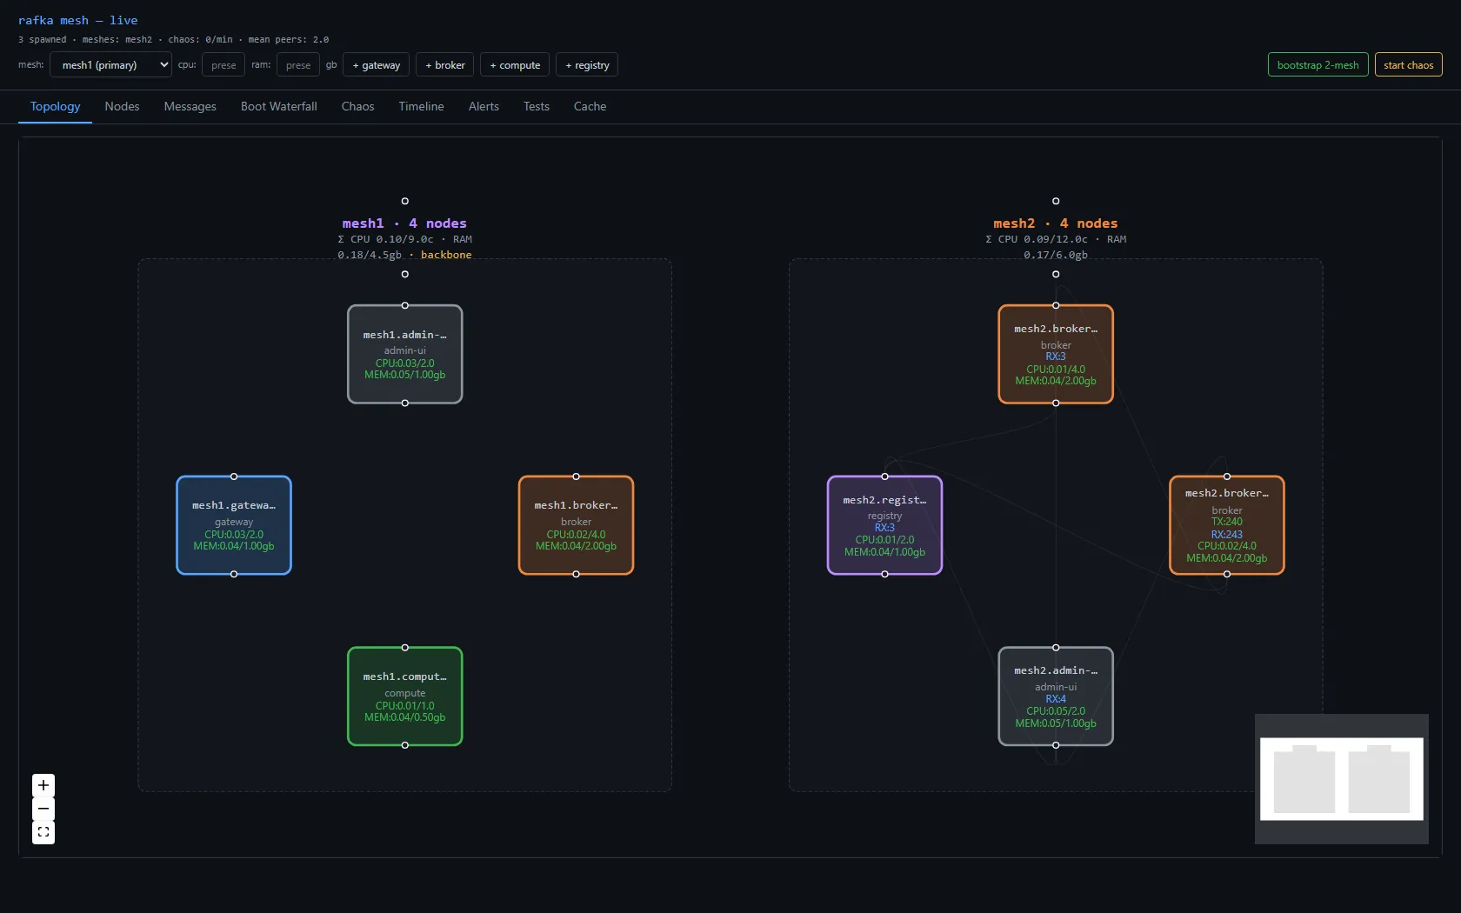Image resolution: width=1461 pixels, height=913 pixels.
Task: Click the connector handle above mesh2 group title
Action: (x=1056, y=201)
